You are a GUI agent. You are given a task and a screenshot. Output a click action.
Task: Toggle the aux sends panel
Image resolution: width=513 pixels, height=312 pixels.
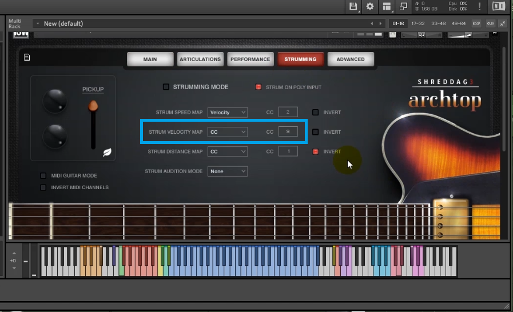491,23
